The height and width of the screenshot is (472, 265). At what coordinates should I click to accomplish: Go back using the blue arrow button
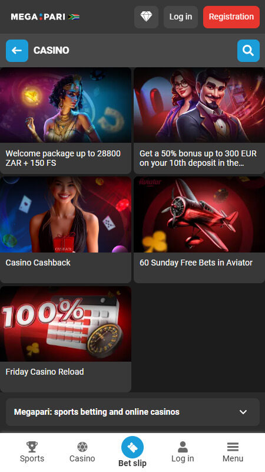(17, 51)
